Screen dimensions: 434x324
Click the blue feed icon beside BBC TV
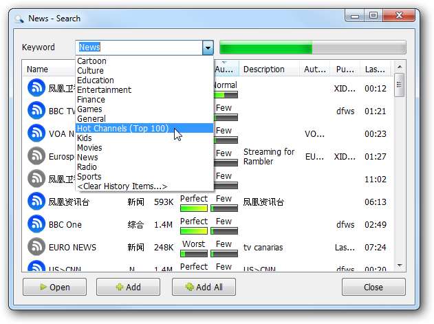tap(36, 111)
